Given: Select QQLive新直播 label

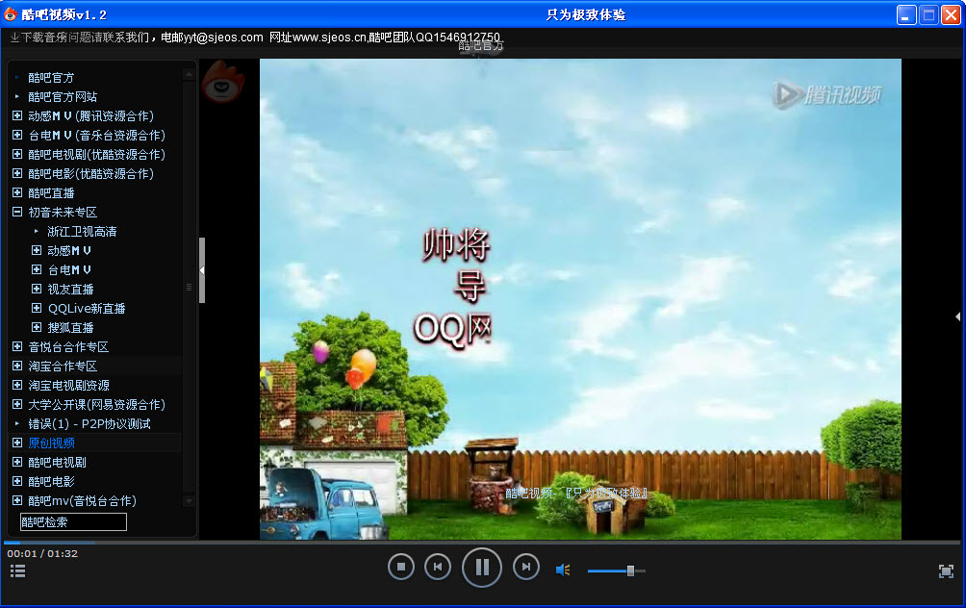Looking at the screenshot, I should tap(87, 308).
